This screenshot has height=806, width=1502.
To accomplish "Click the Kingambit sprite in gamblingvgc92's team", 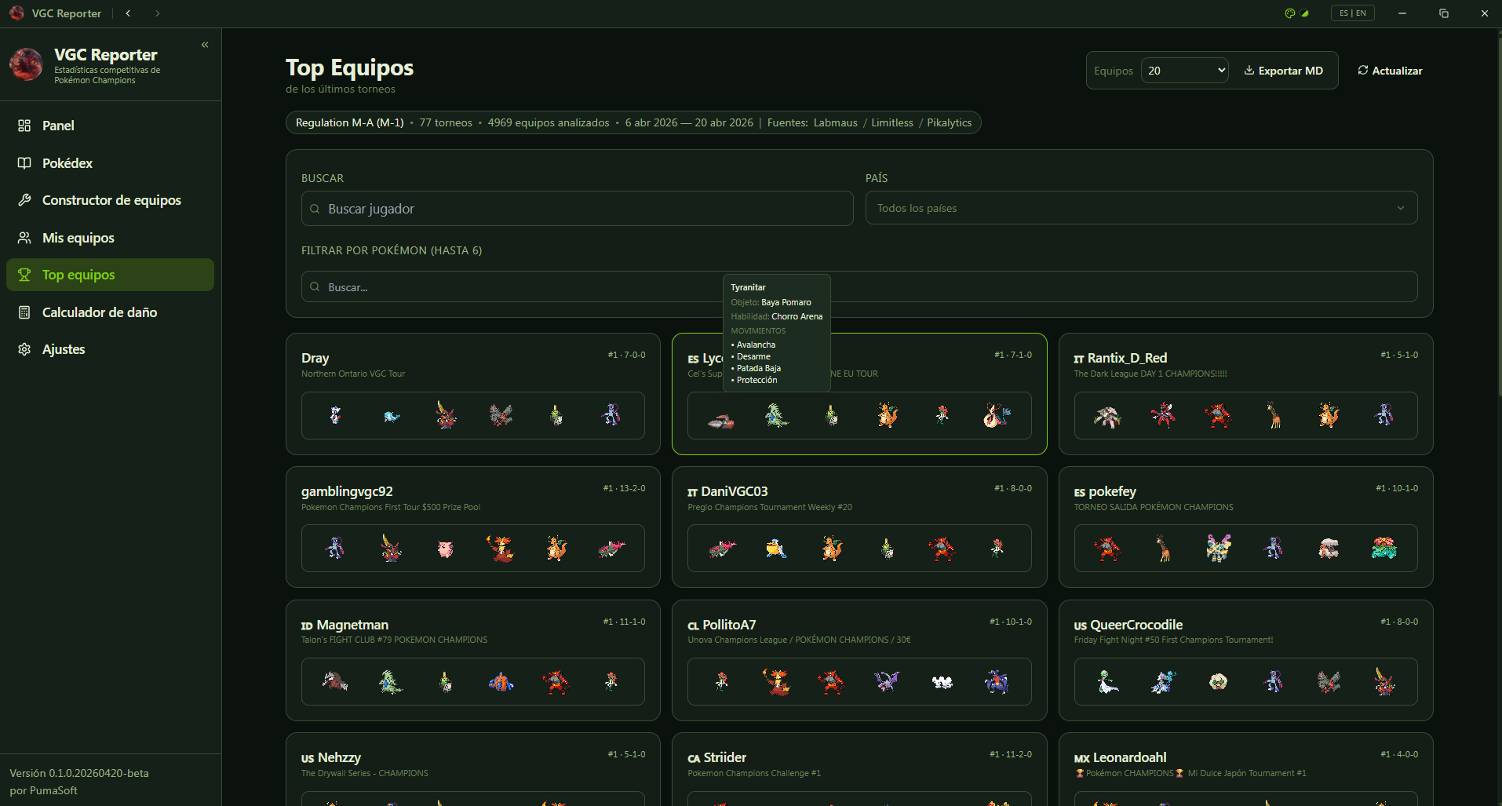I will 391,549.
